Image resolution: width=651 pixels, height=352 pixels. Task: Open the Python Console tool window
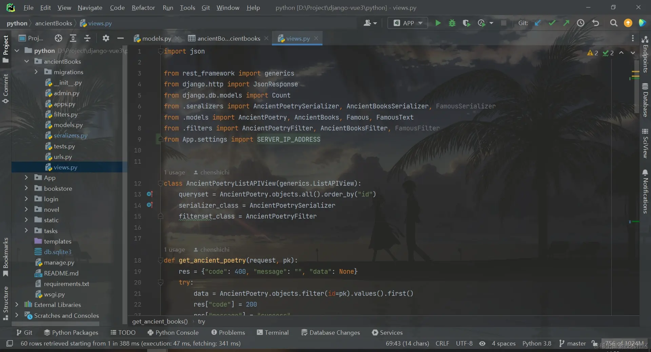point(173,332)
